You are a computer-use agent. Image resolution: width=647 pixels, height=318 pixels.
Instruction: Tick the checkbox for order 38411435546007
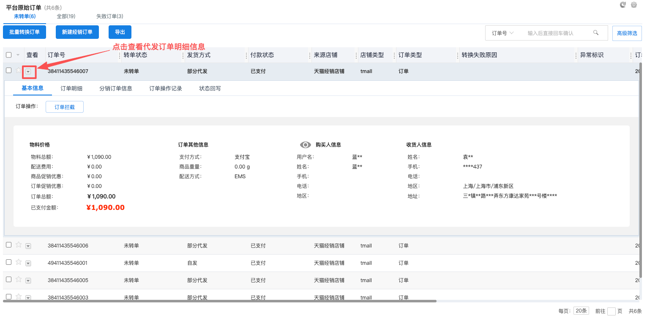(x=9, y=71)
